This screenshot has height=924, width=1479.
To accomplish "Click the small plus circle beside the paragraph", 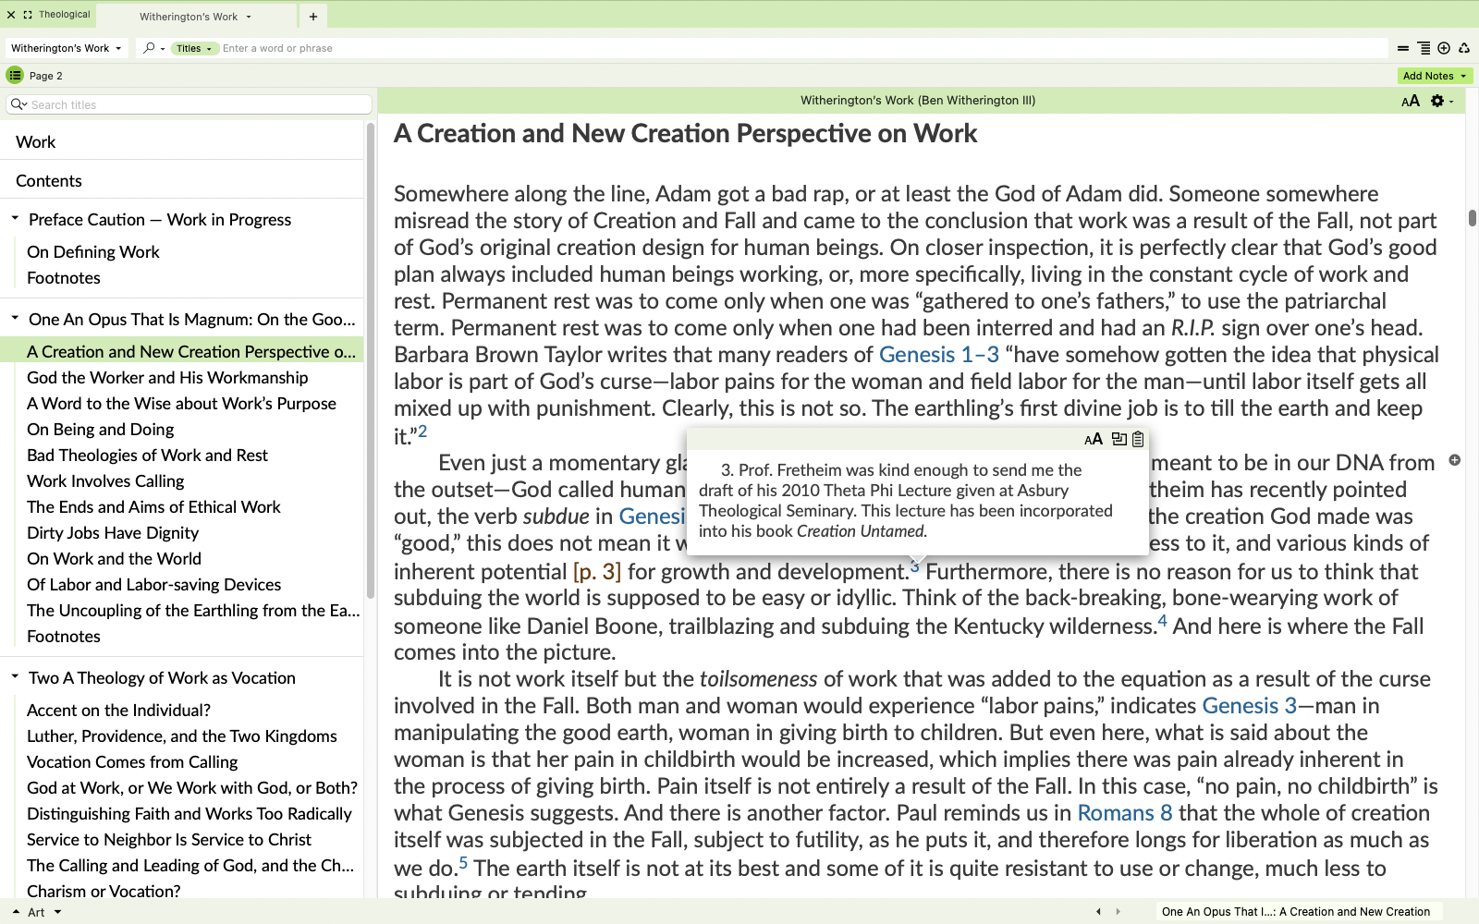I will 1454,460.
